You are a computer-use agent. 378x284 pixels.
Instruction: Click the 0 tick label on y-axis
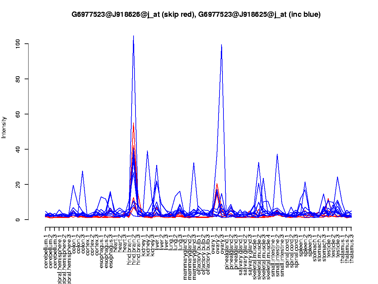coord(17,220)
